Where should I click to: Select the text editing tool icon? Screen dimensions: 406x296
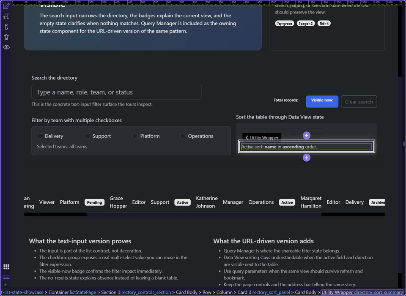click(6, 16)
